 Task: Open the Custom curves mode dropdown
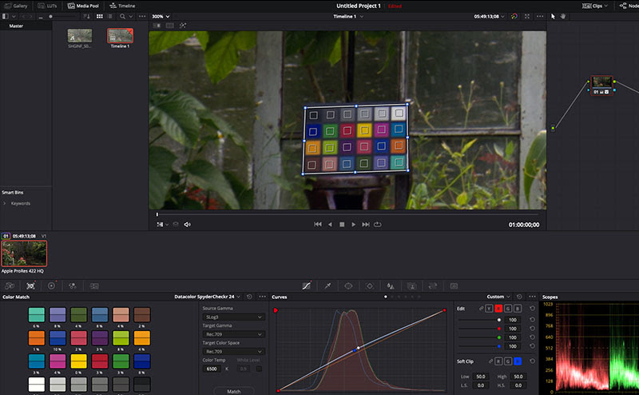tap(498, 297)
